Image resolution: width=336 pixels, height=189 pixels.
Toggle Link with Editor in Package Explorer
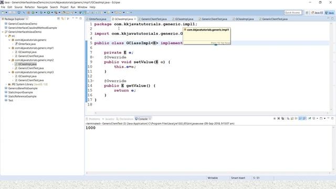(62, 19)
